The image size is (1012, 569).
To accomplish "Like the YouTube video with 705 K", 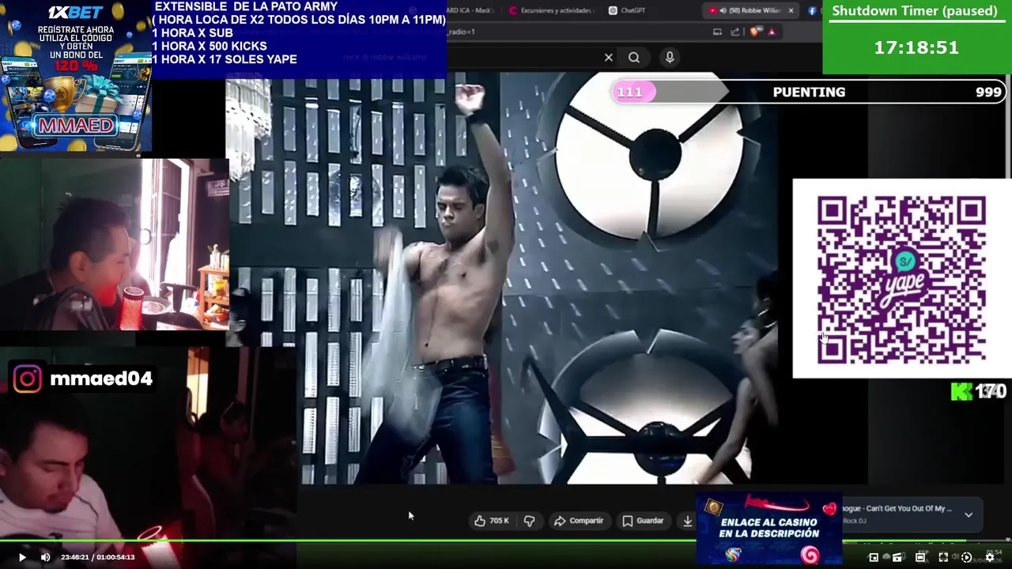I will click(491, 521).
